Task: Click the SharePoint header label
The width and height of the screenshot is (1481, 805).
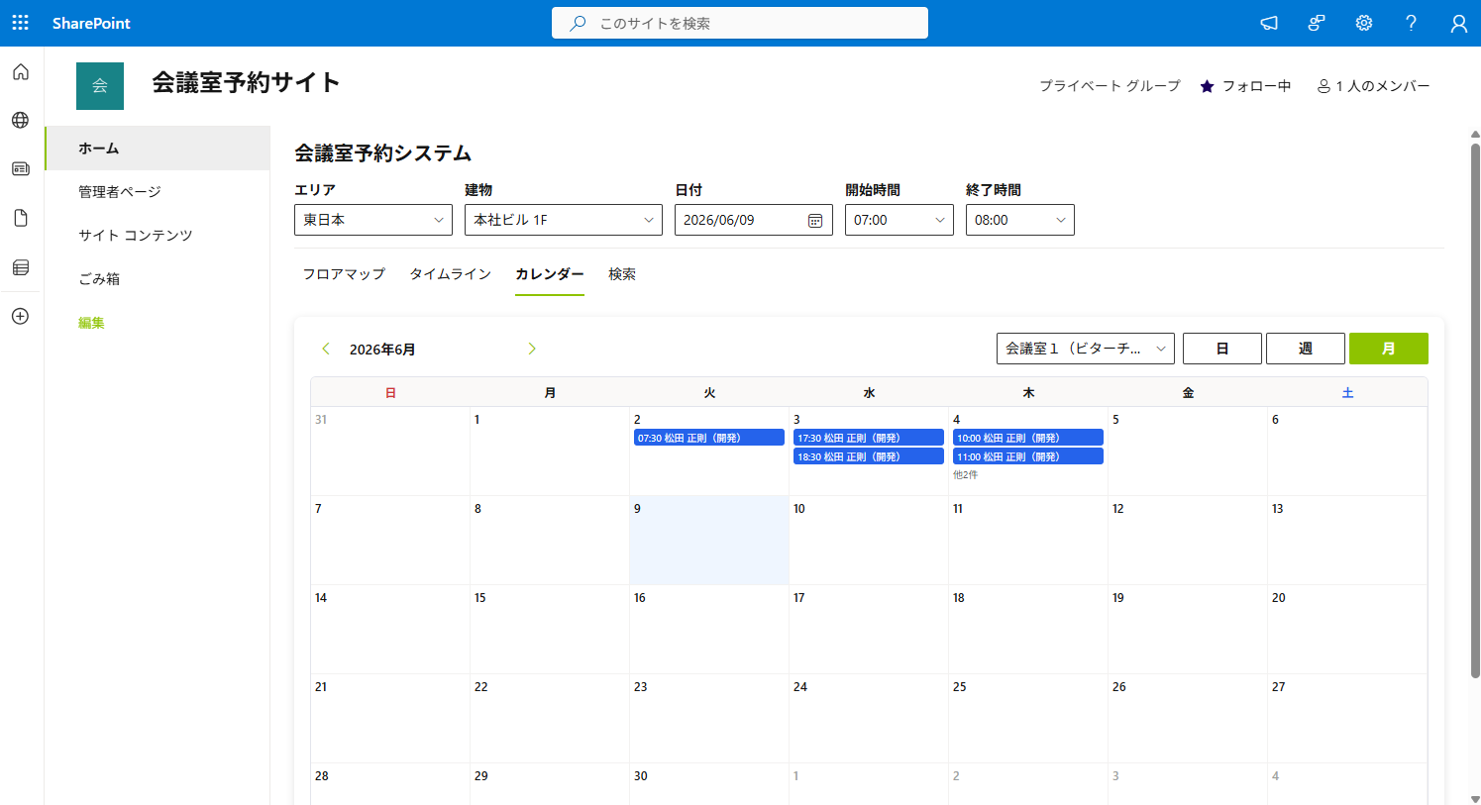Action: (91, 23)
